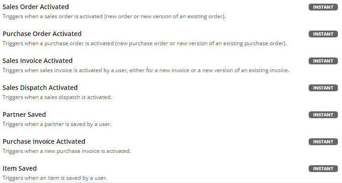This screenshot has height=183, width=342.
Task: Select the Sales Order Activated trigger
Action: 36,7
